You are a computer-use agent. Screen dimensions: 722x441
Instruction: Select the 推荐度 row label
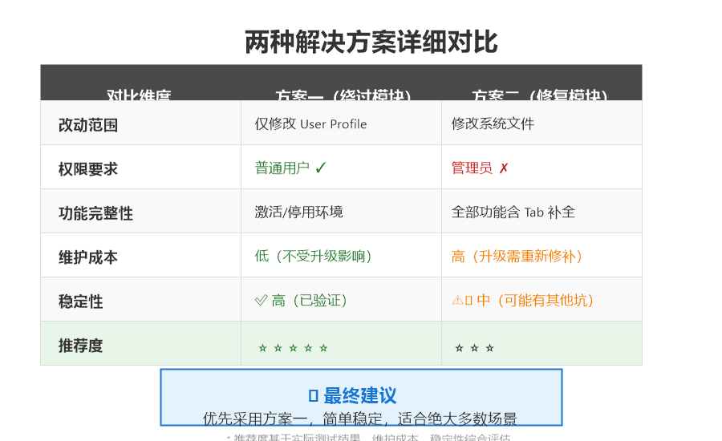80,346
